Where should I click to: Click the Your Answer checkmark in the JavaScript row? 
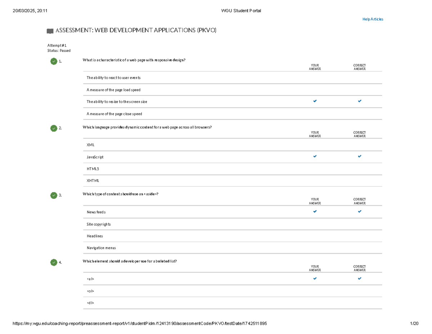(x=315, y=156)
